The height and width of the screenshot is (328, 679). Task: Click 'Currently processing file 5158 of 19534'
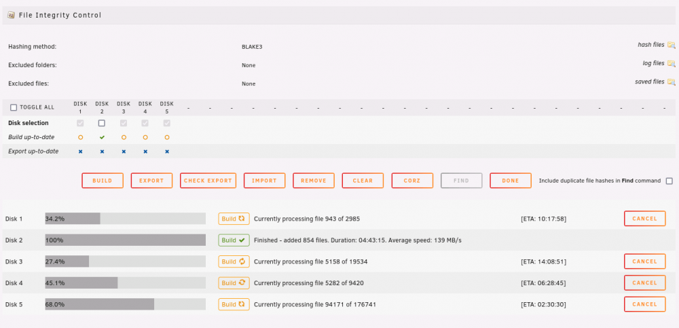(x=311, y=261)
